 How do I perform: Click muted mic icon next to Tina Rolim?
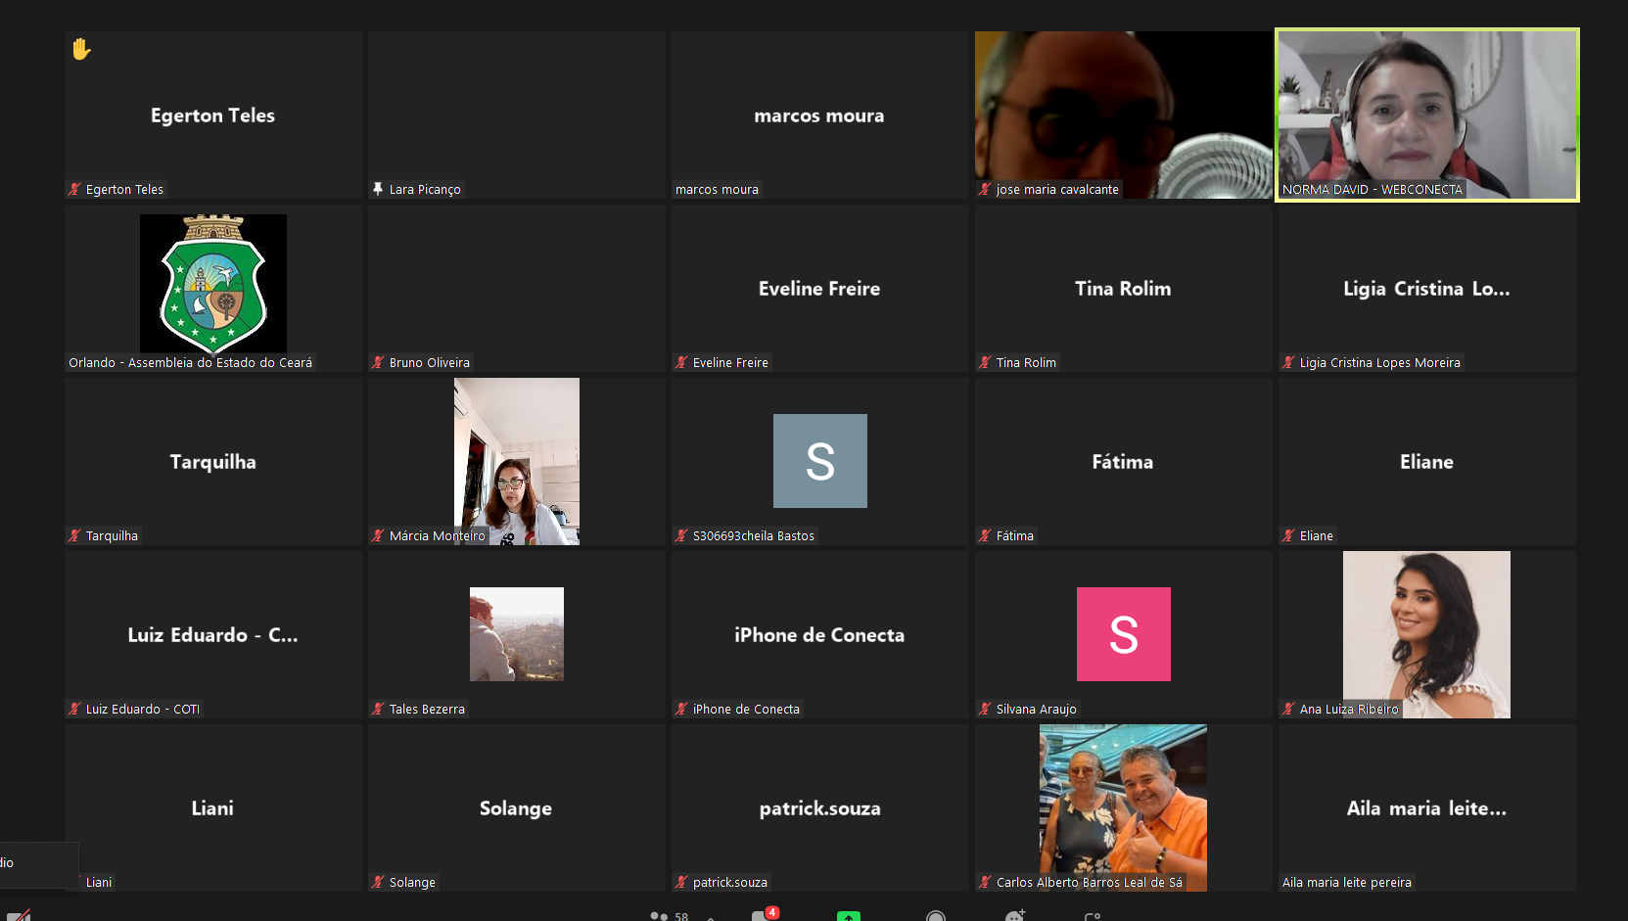click(x=985, y=362)
